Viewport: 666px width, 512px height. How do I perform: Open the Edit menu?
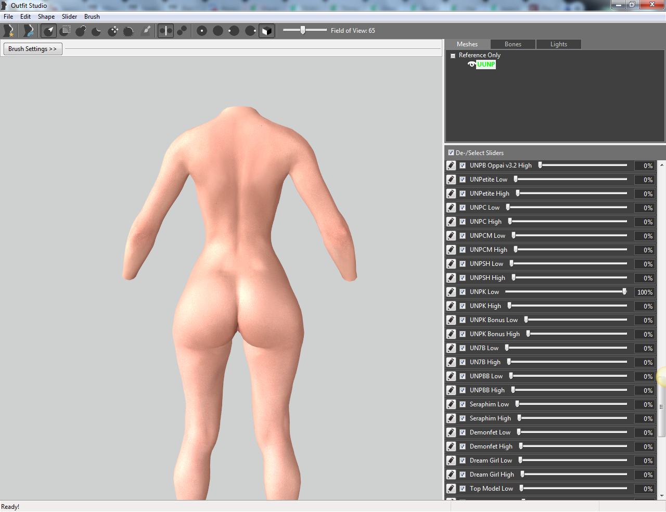[25, 17]
